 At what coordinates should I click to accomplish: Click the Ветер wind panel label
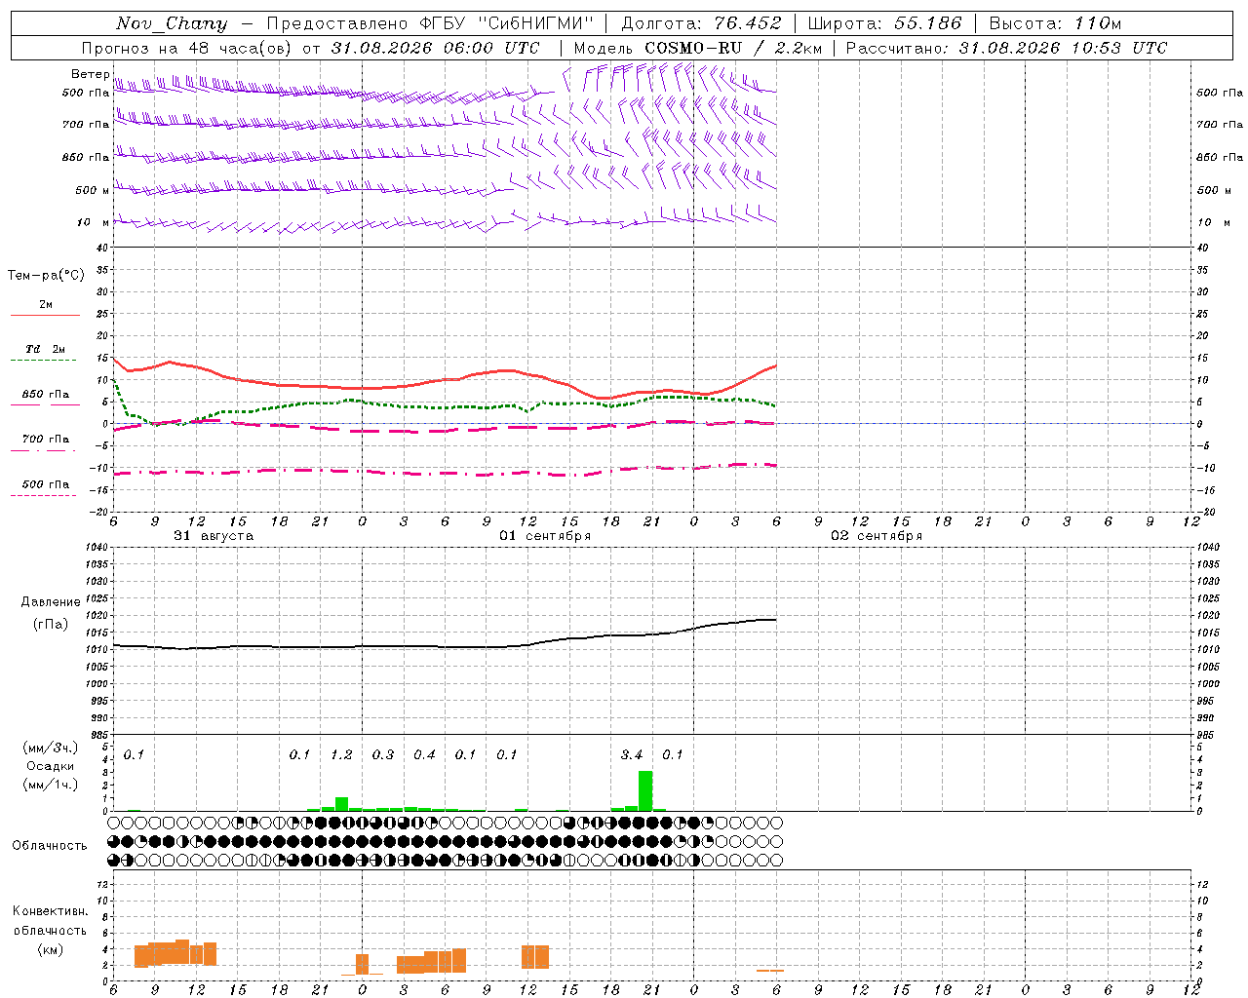(91, 74)
